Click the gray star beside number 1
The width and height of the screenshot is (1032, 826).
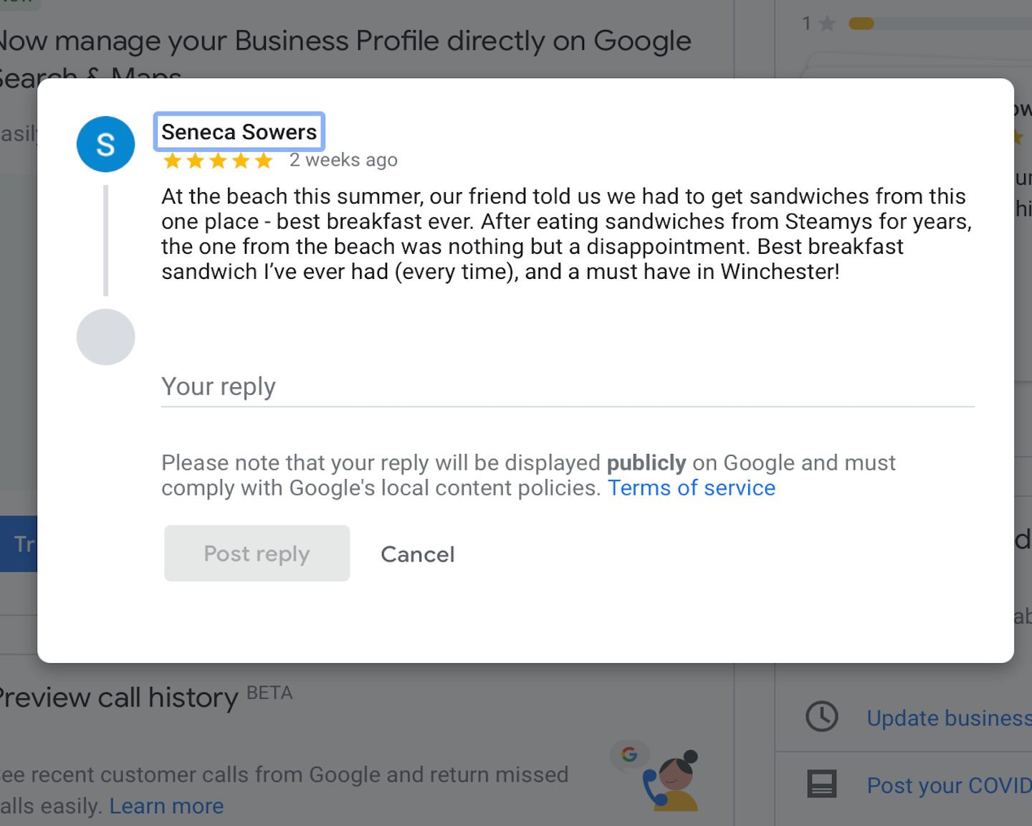[827, 24]
